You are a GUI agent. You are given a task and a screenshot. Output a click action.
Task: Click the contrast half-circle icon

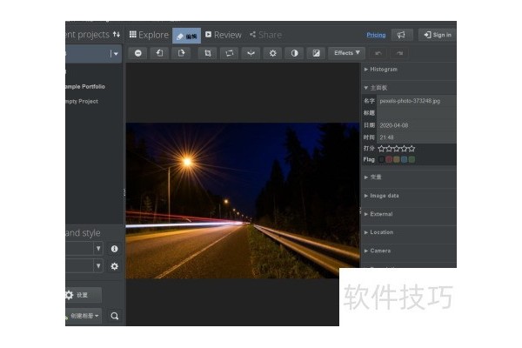(x=295, y=53)
